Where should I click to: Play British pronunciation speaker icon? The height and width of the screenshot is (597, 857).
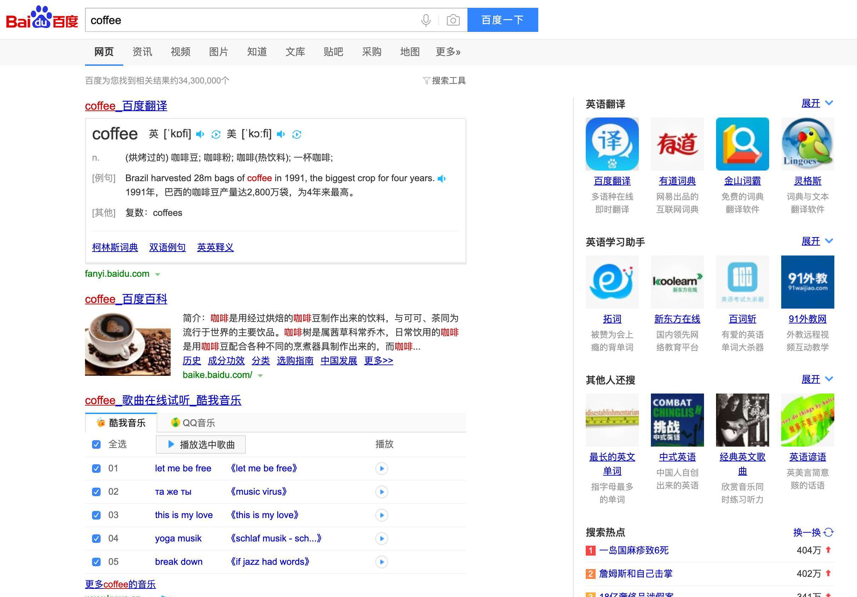[200, 134]
